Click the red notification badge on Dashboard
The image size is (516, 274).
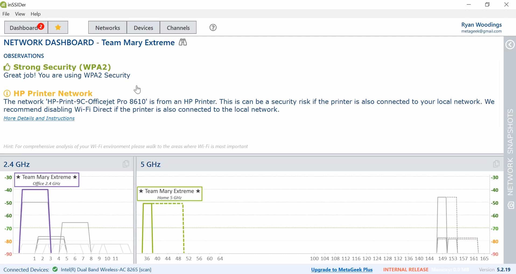(x=41, y=26)
